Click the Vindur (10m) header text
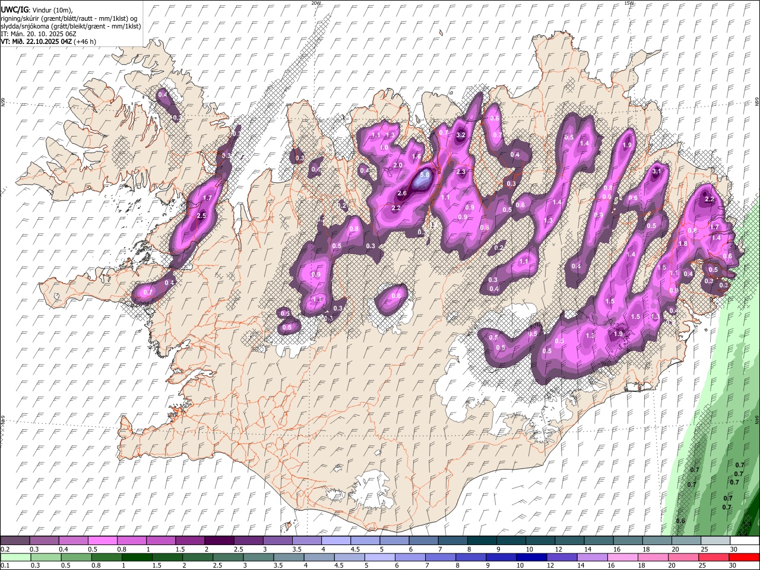760x570 pixels. [53, 10]
